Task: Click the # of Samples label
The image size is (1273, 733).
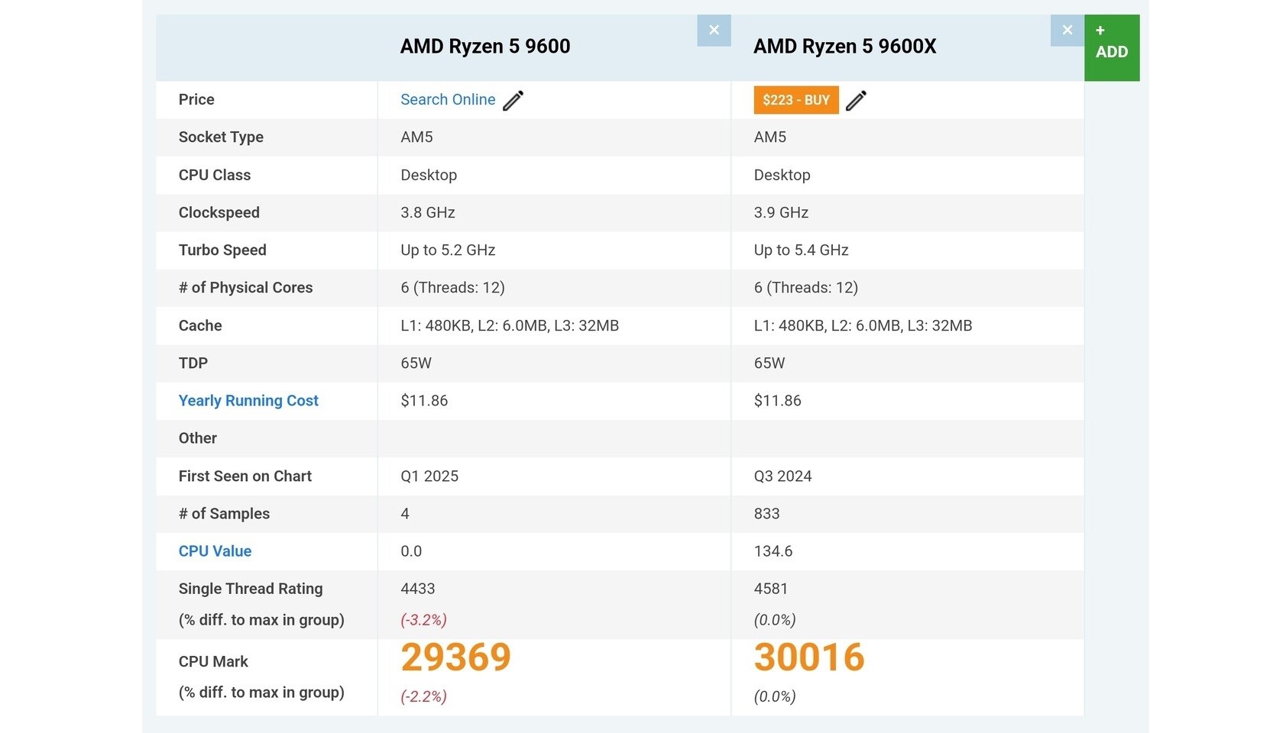Action: coord(224,513)
